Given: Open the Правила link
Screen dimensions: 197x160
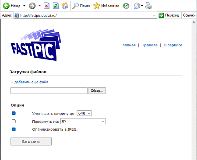Looking at the screenshot, I should click(149, 45).
